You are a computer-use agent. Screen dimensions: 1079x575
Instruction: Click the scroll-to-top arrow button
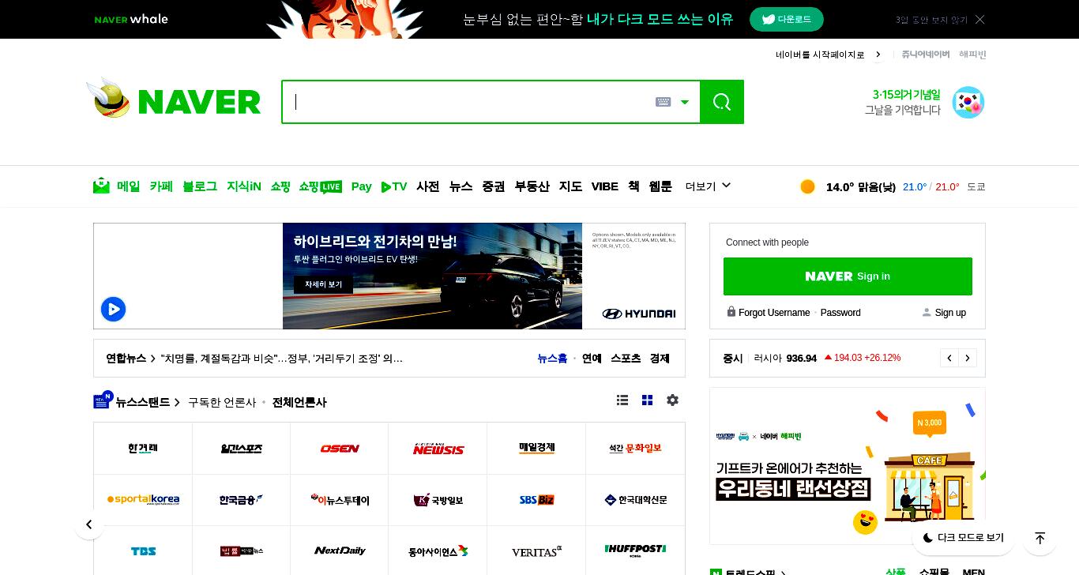[x=1040, y=538]
